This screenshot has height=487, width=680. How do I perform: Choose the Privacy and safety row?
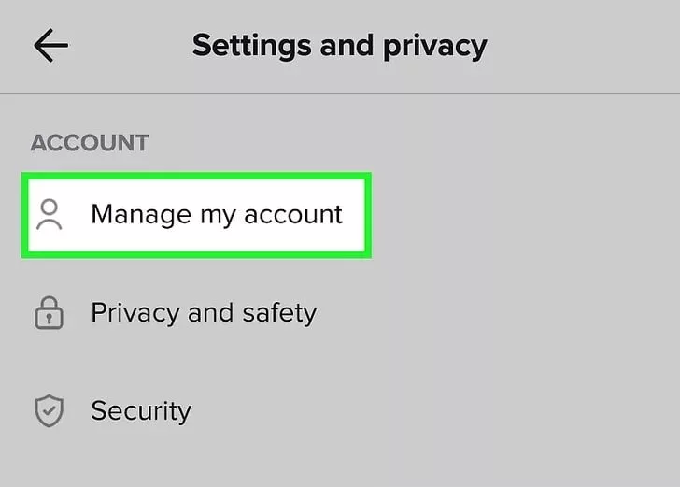tap(204, 313)
